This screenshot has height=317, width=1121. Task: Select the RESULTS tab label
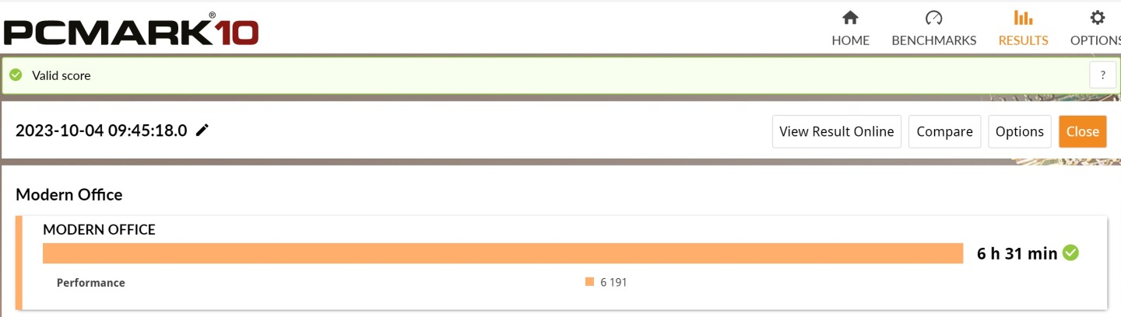(1023, 40)
